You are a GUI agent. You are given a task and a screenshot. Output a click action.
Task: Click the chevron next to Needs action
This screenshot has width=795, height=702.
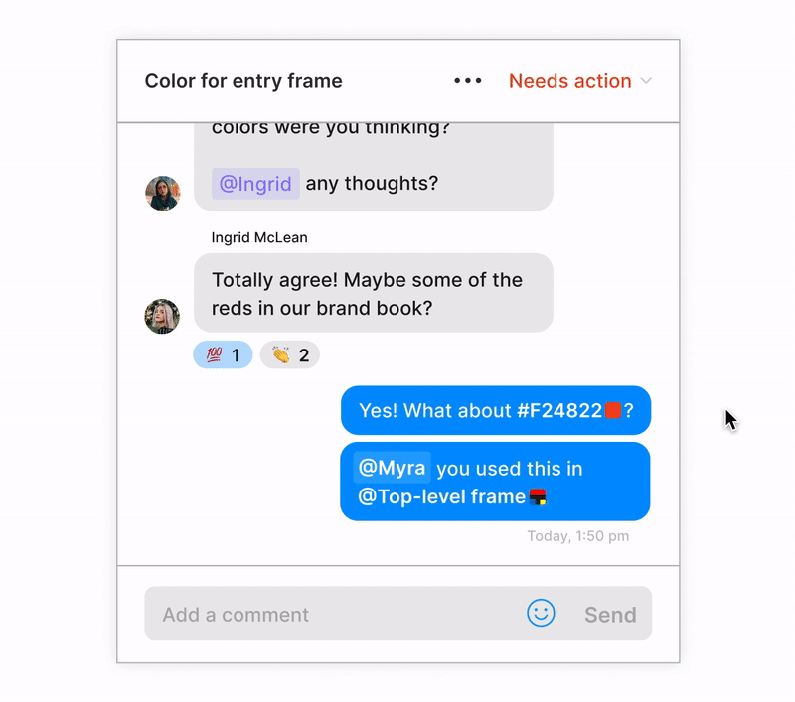645,81
